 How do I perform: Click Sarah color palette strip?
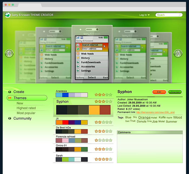pos(72,159)
